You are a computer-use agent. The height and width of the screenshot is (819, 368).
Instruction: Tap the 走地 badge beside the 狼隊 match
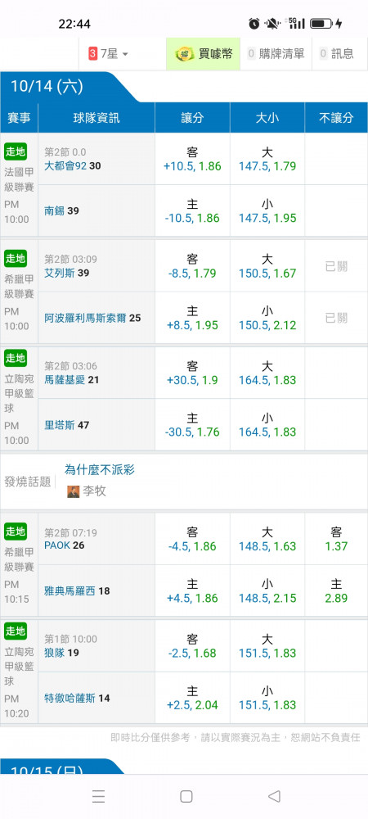pos(16,631)
